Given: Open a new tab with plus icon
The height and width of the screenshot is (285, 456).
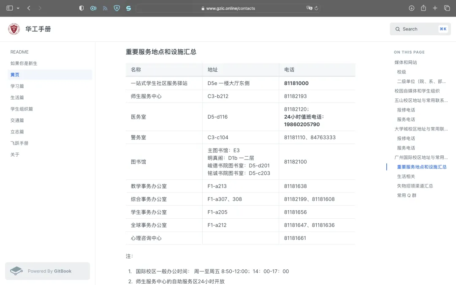Looking at the screenshot, I should pyautogui.click(x=435, y=8).
